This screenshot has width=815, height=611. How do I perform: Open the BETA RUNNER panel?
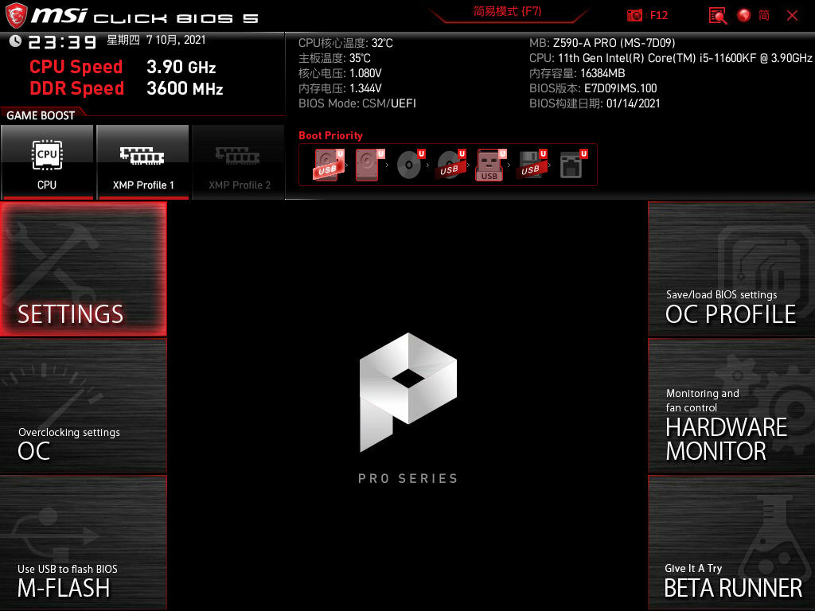point(731,543)
